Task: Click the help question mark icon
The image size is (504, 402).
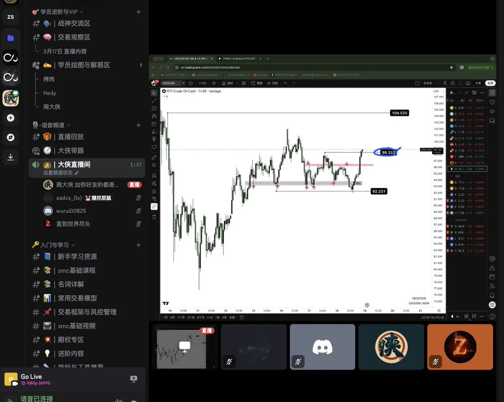Action: click(x=492, y=316)
